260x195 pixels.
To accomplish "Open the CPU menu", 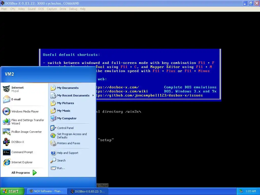I will 13,9.
